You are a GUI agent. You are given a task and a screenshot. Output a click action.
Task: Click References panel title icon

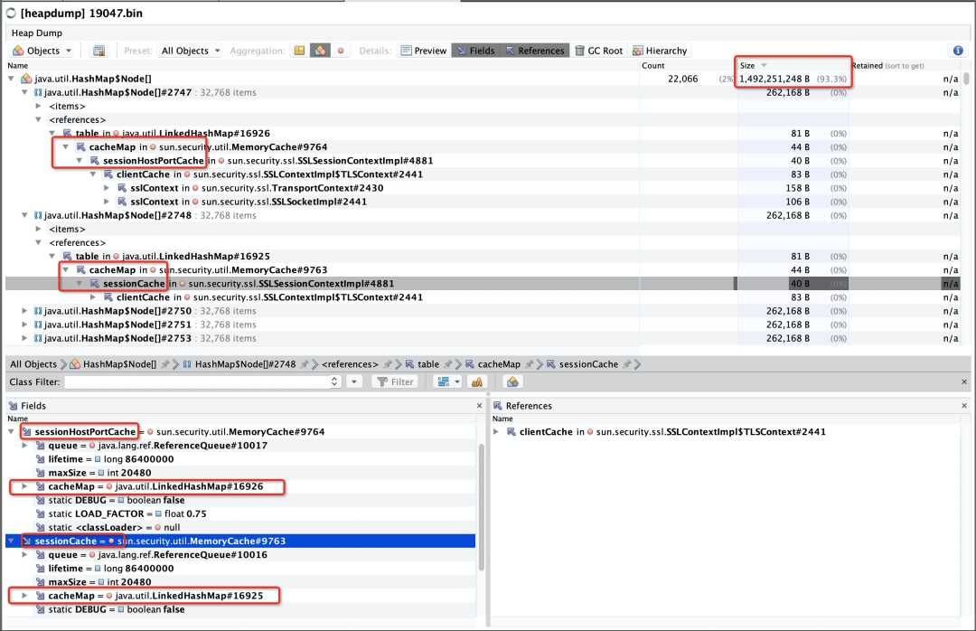(x=498, y=406)
